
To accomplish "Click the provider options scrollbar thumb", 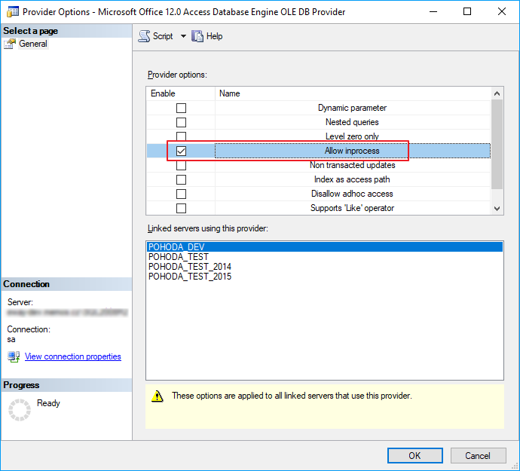I will tap(497, 144).
